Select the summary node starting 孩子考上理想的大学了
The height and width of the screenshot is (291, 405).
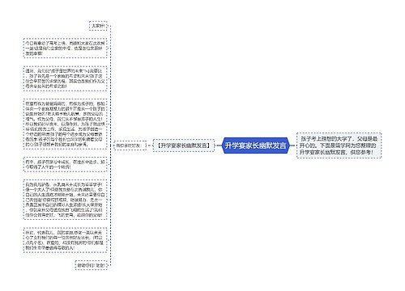pyautogui.click(x=339, y=145)
